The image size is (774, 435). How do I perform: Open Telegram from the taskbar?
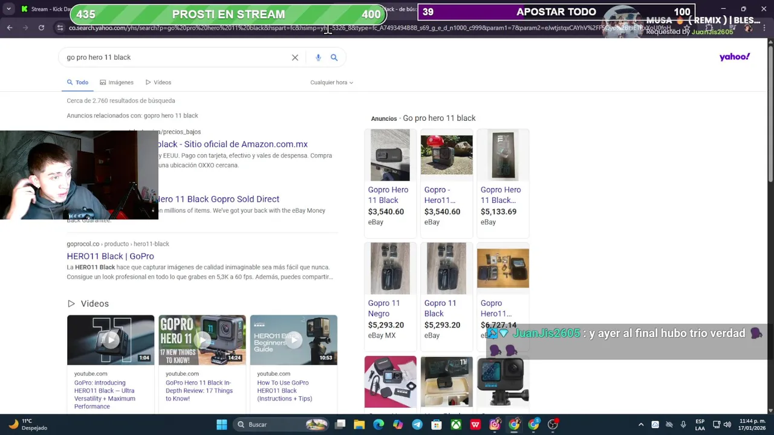pos(417,425)
